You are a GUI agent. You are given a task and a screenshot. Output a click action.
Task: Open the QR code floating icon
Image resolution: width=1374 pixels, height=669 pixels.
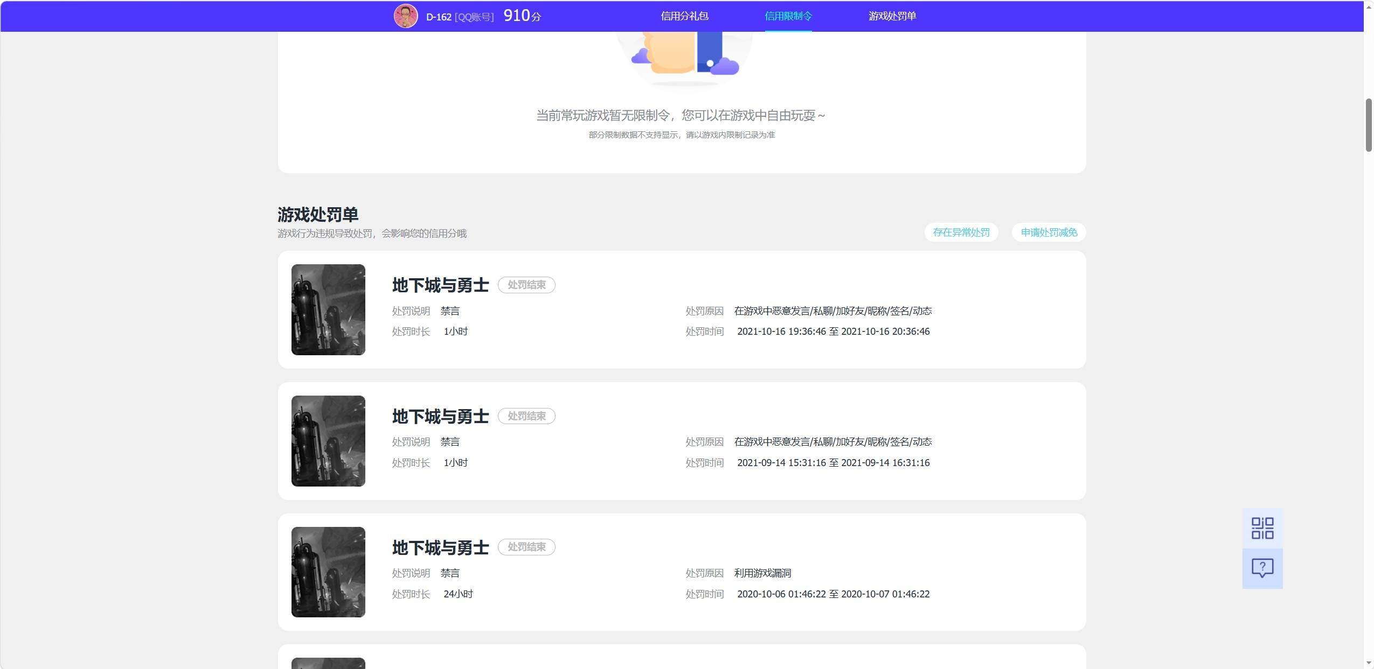pos(1262,528)
